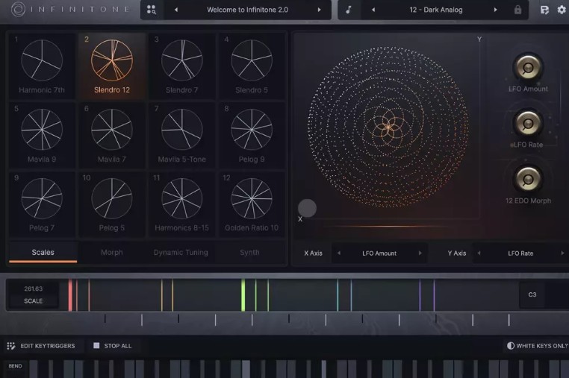The height and width of the screenshot is (378, 569).
Task: Click the Stop All button
Action: pos(113,346)
